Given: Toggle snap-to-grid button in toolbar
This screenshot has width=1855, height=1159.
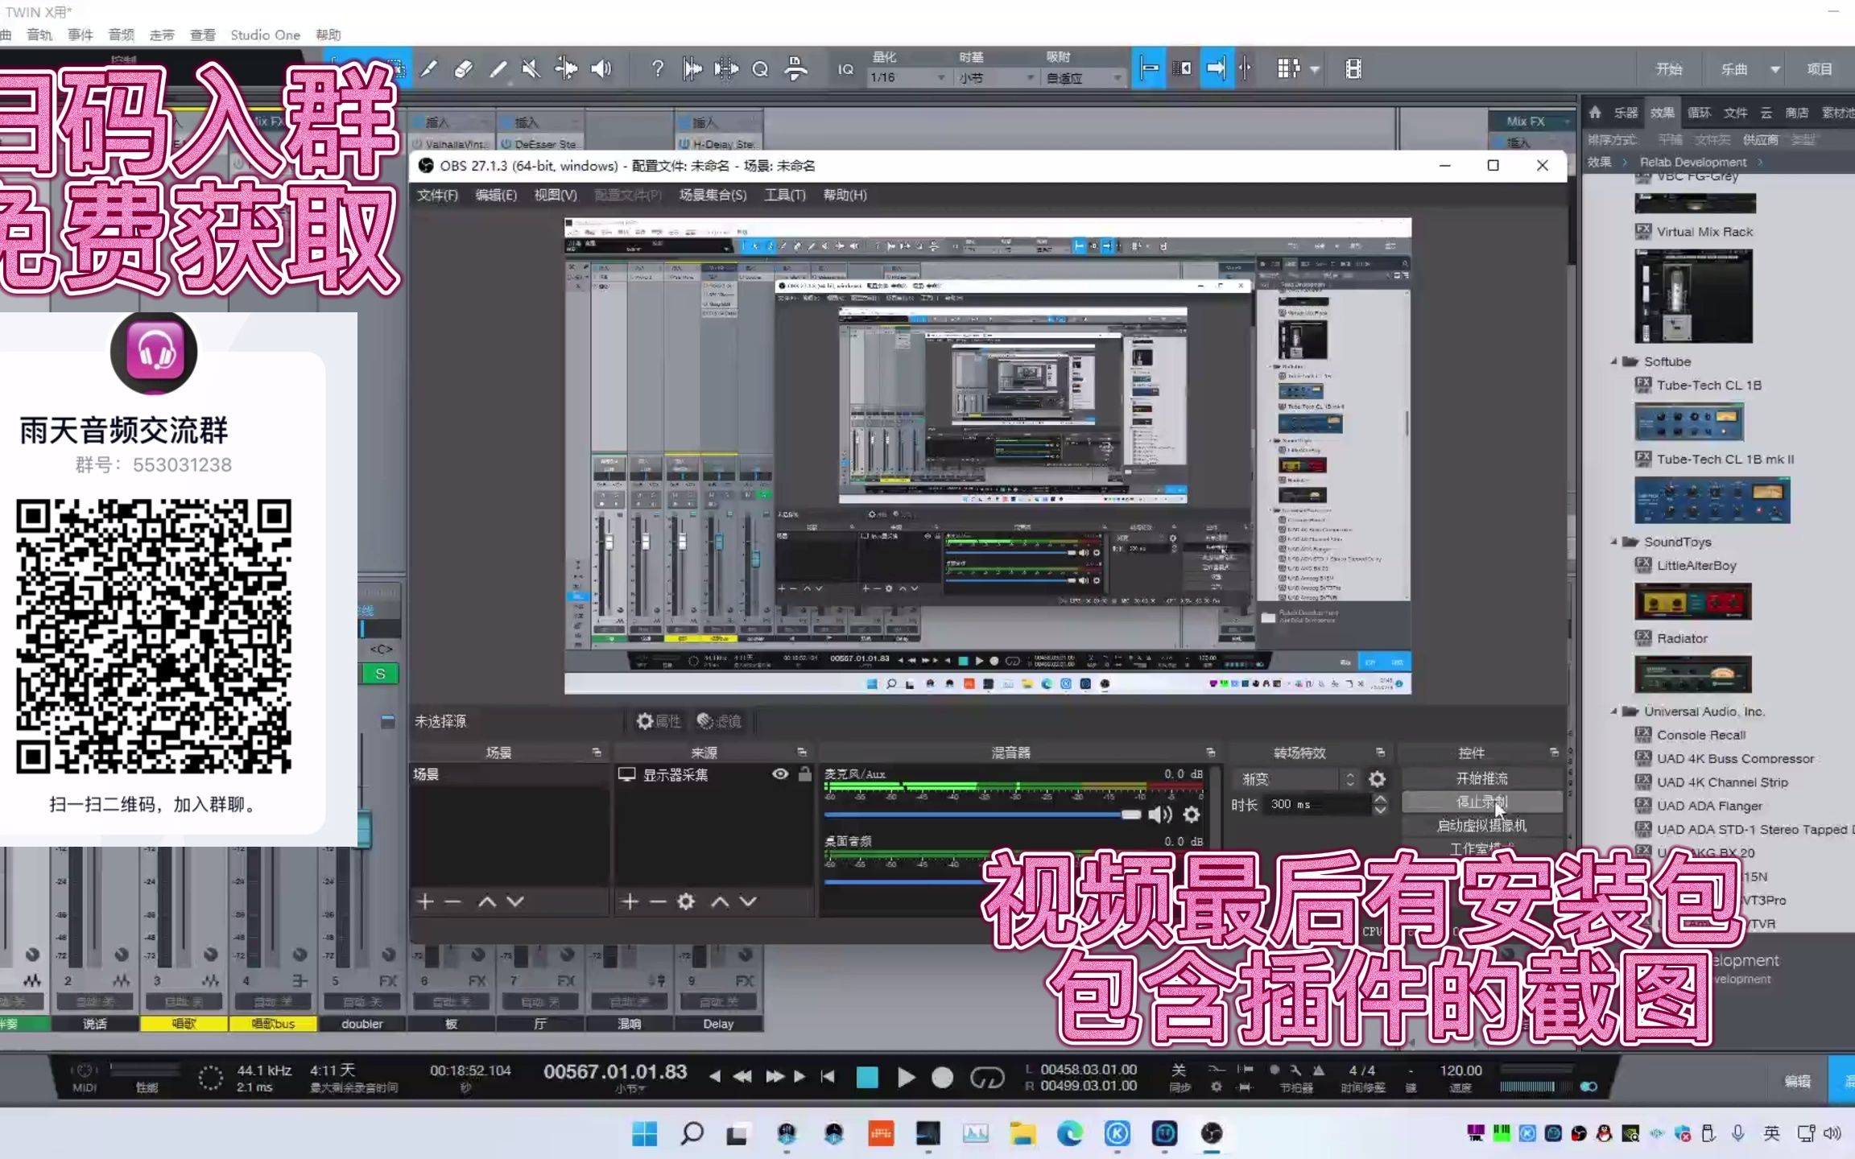Looking at the screenshot, I should pos(1149,69).
